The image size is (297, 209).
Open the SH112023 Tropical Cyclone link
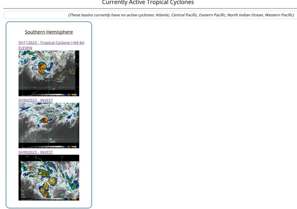(x=51, y=42)
